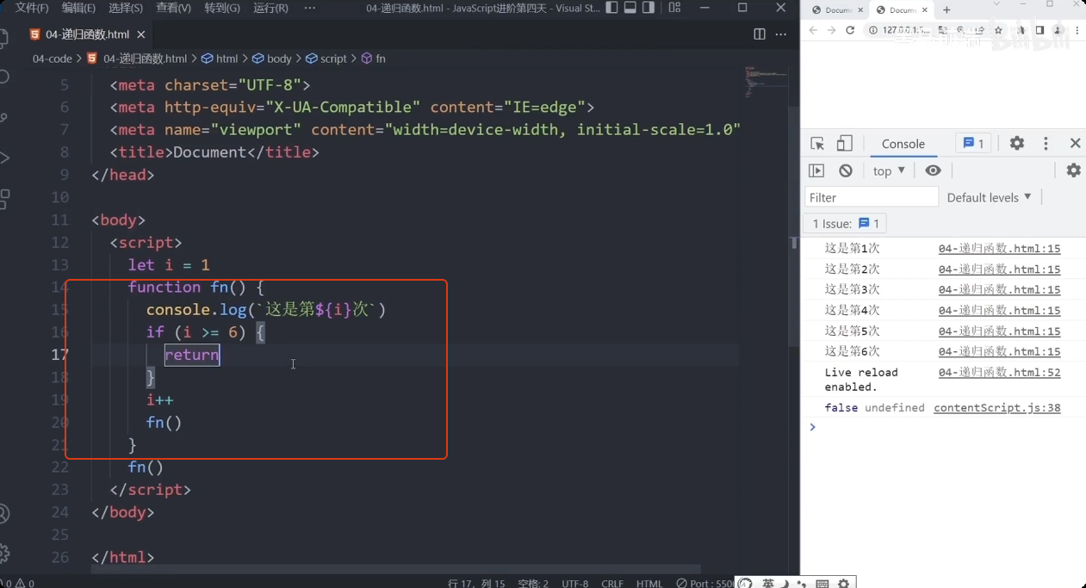Split the editor to the right
The image size is (1086, 588).
pos(760,34)
